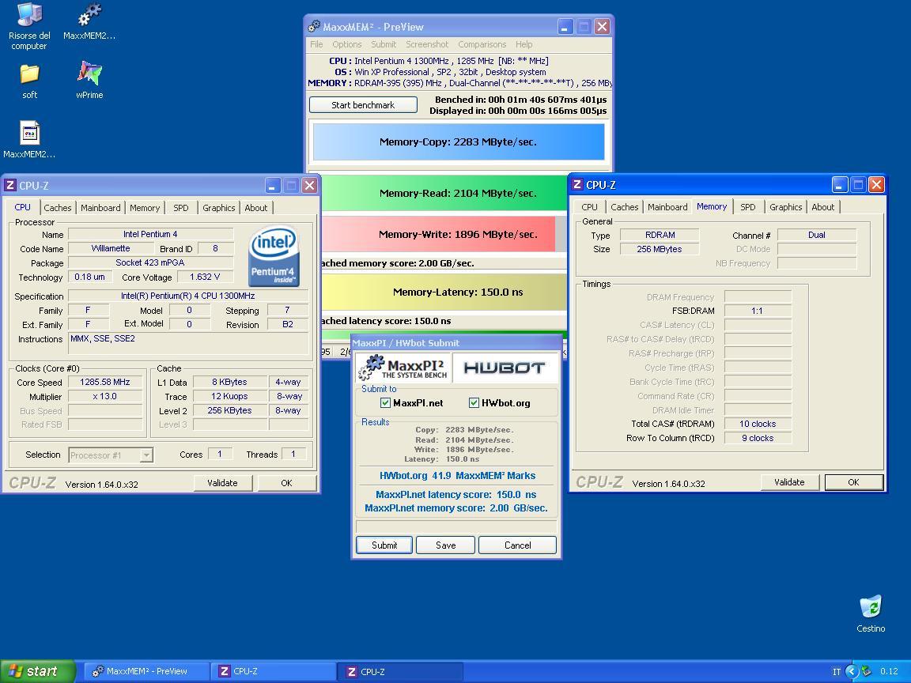Click the Multiplier x 13.0 value
This screenshot has height=683, width=911.
pos(105,397)
